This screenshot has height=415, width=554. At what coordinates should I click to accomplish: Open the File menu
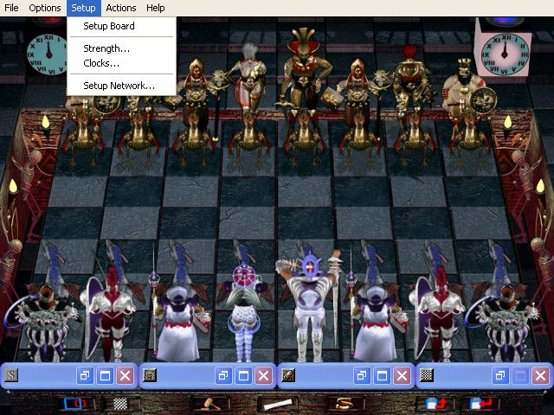11,8
